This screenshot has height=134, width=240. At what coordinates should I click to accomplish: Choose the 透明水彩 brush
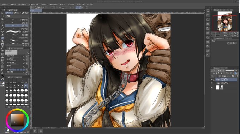click(x=17, y=23)
